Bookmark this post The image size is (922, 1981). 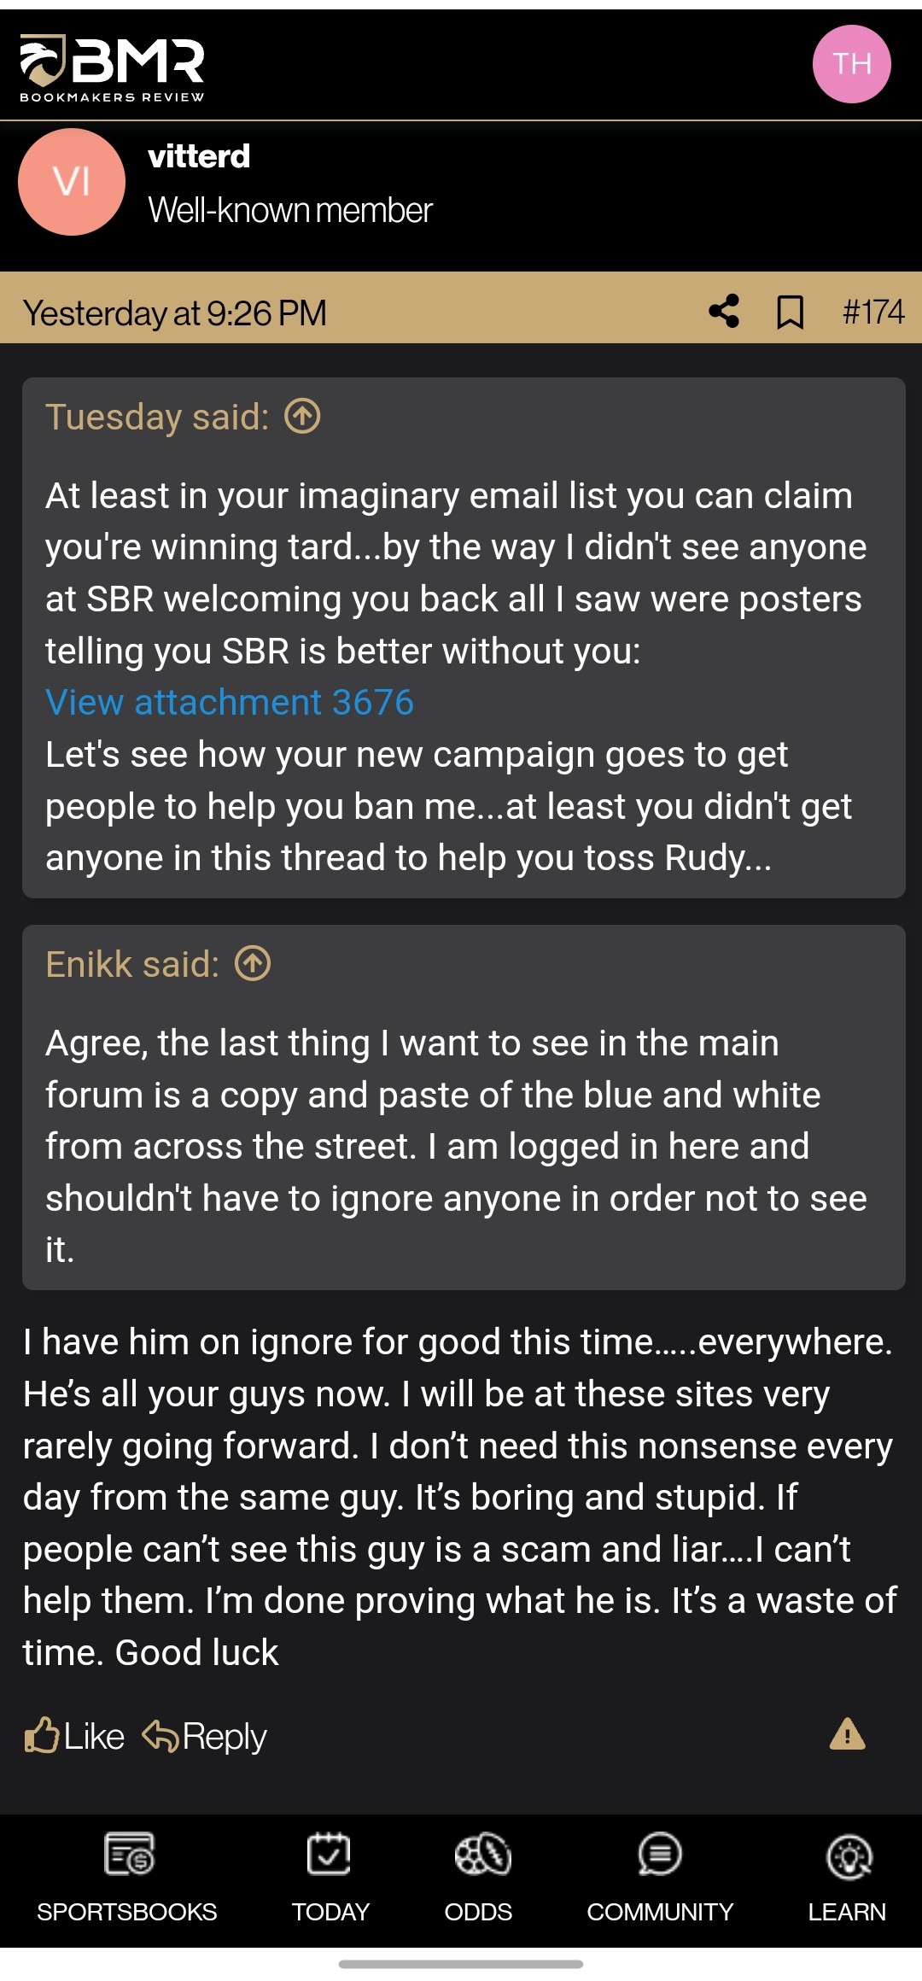[790, 313]
